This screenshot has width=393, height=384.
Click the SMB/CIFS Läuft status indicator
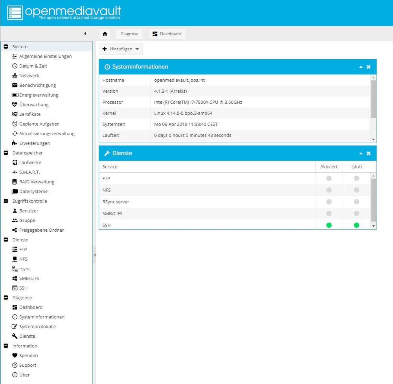pyautogui.click(x=356, y=214)
